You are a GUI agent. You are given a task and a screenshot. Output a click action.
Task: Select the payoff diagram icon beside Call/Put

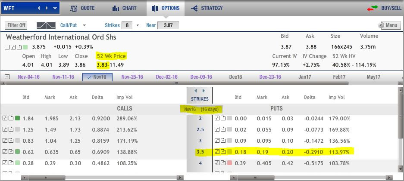click(x=46, y=25)
